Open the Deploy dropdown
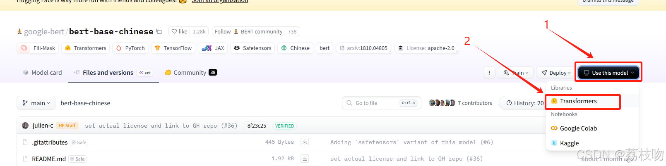 [556, 73]
